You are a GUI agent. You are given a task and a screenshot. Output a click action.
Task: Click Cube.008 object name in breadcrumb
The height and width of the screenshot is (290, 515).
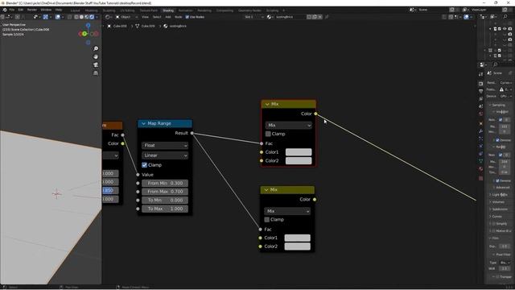point(120,26)
